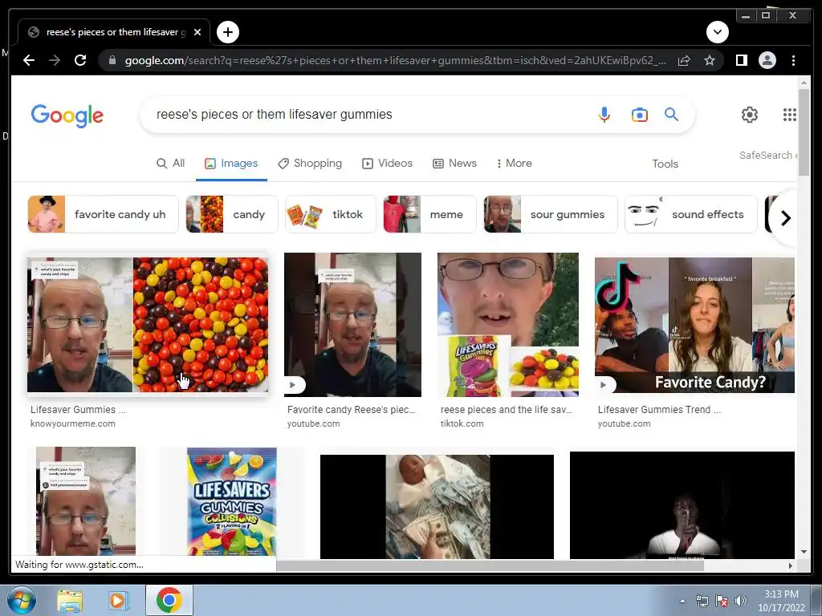Switch to the News tab
The height and width of the screenshot is (616, 822).
click(454, 164)
